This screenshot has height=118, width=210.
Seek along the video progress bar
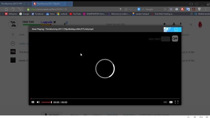pyautogui.click(x=105, y=99)
